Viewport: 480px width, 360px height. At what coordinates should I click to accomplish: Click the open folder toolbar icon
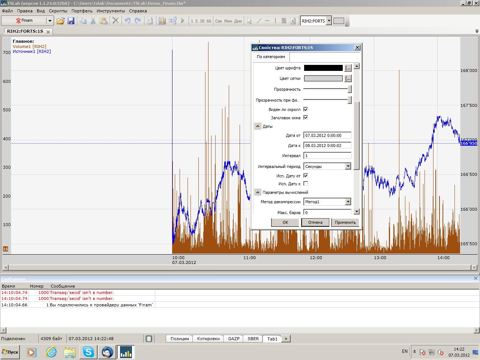click(x=60, y=21)
